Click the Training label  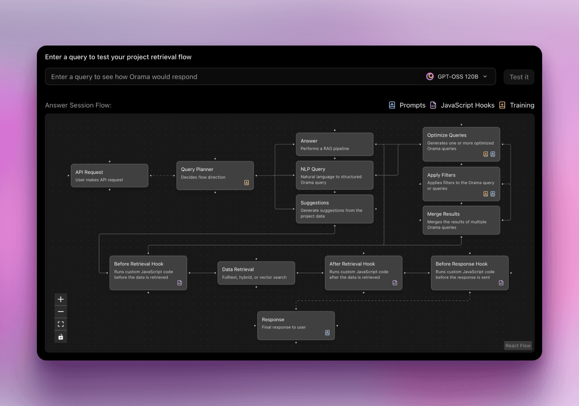[x=522, y=105]
